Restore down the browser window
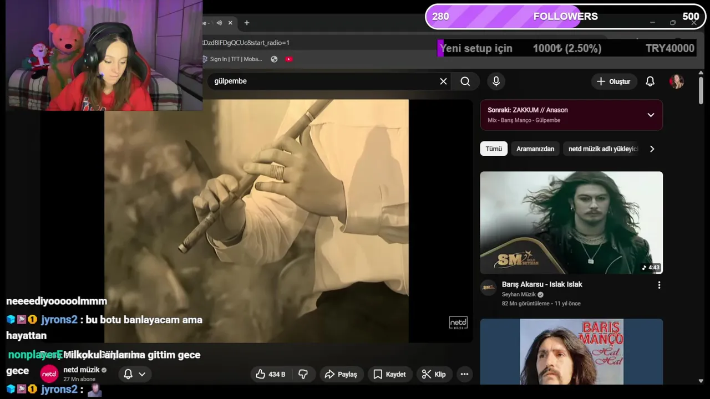 (x=673, y=23)
